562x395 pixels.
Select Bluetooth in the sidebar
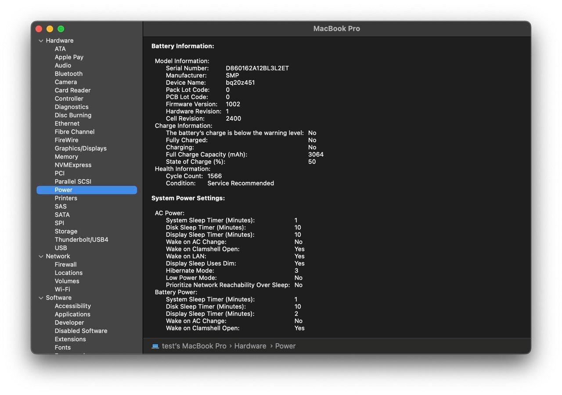[x=68, y=73]
